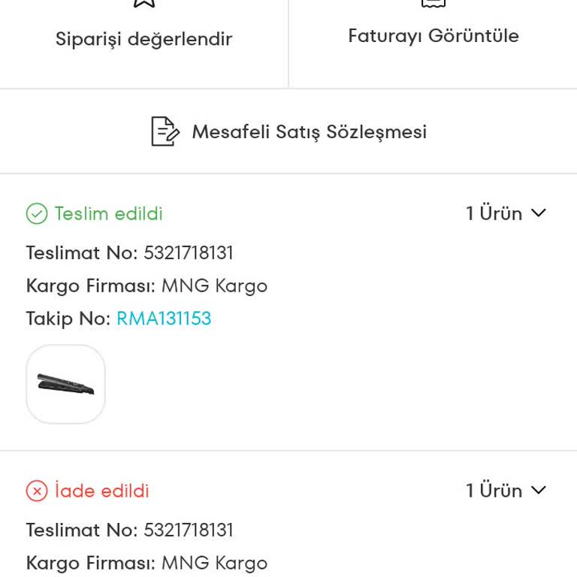577x577 pixels.
Task: Open the Mesafeli Satış Sözleşmesi agreement
Action: tap(309, 131)
